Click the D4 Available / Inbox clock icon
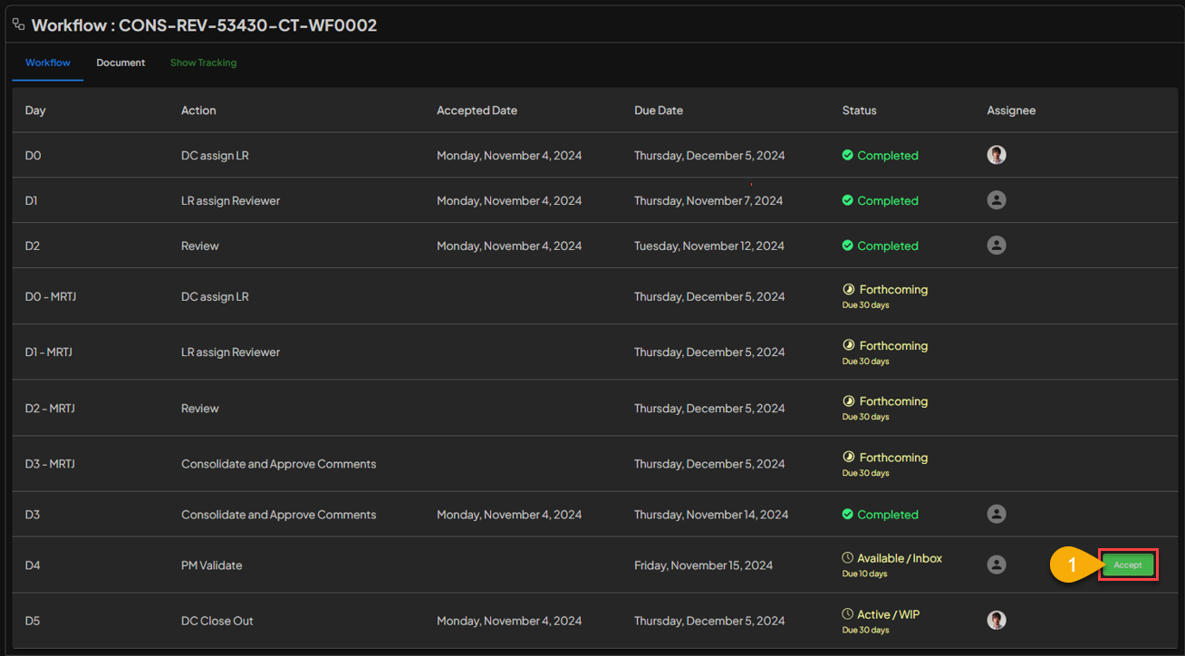The width and height of the screenshot is (1185, 656). point(848,558)
